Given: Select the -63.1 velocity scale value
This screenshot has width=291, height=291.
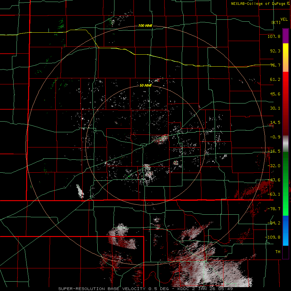Looking at the screenshot, I should [x=274, y=194].
